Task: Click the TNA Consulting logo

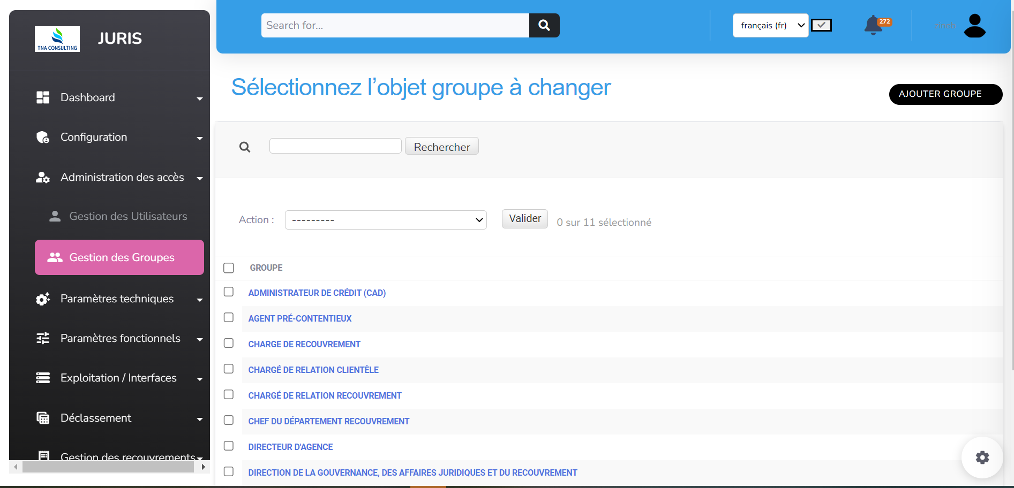Action: click(57, 39)
